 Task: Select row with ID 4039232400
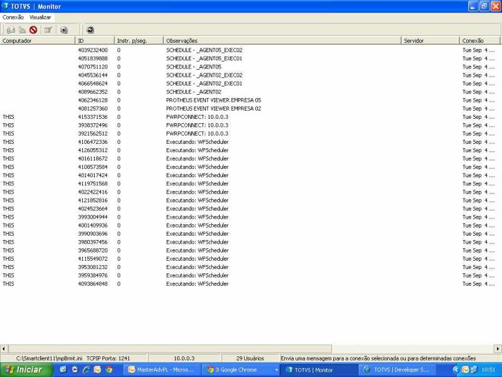(x=250, y=50)
